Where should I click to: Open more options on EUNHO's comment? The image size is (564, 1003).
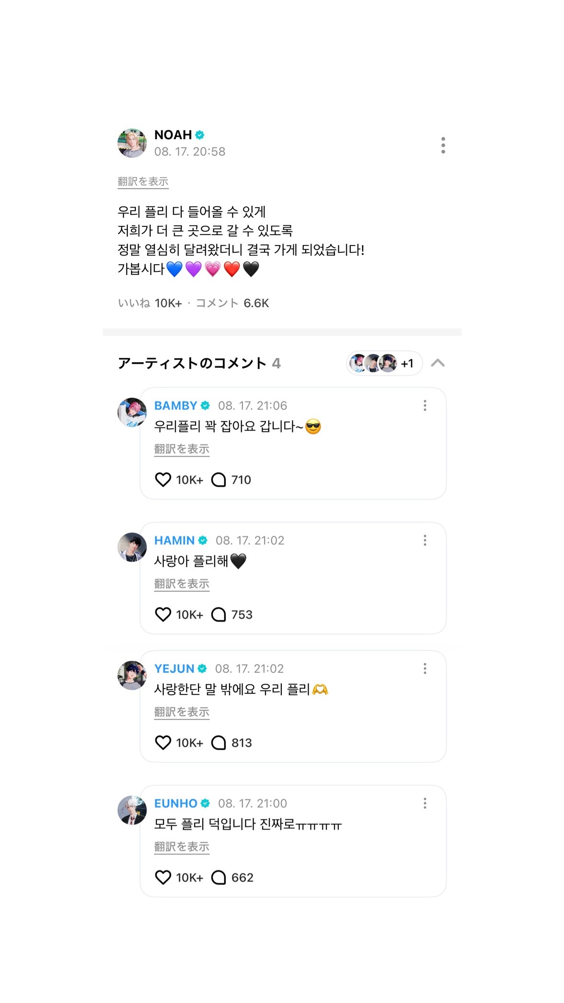click(425, 803)
